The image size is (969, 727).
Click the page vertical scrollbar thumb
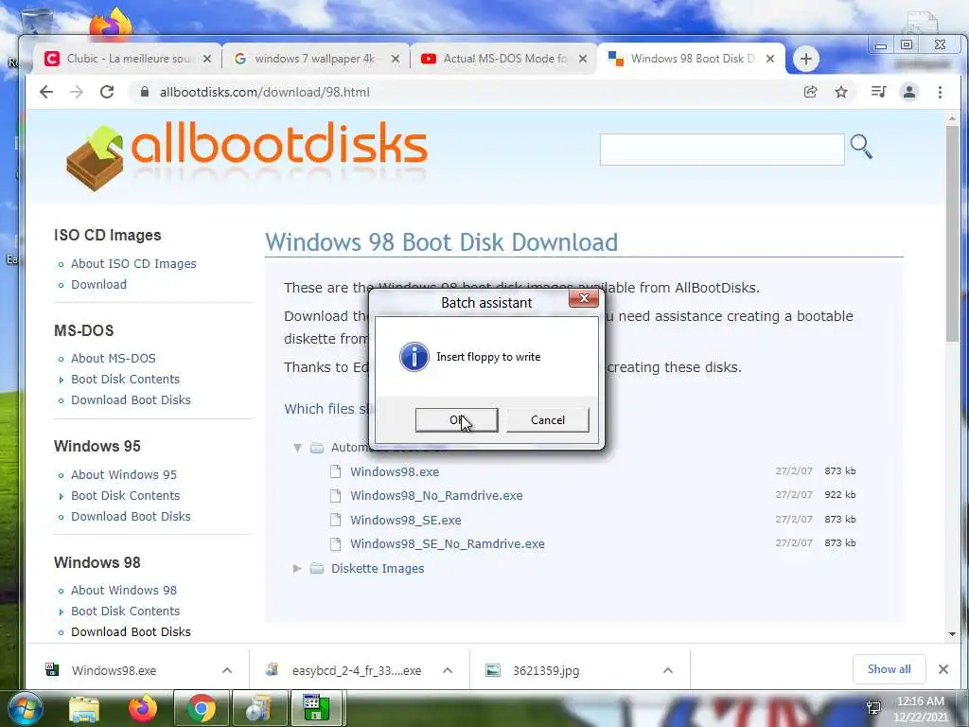click(x=952, y=233)
